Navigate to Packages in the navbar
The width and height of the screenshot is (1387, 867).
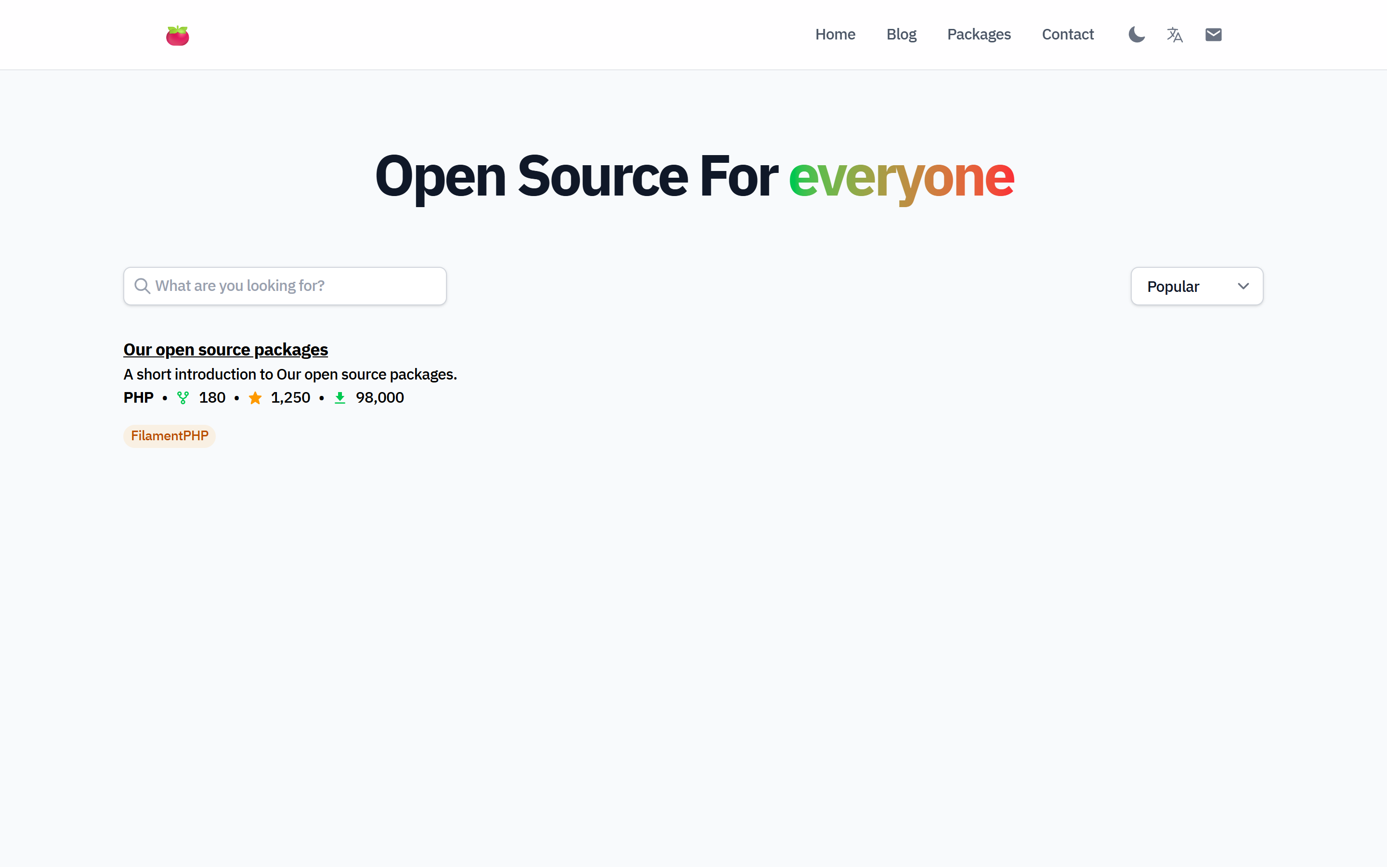(x=979, y=34)
